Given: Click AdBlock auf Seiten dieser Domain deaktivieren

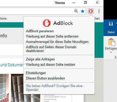Looking at the screenshot, I should pos(51,49).
